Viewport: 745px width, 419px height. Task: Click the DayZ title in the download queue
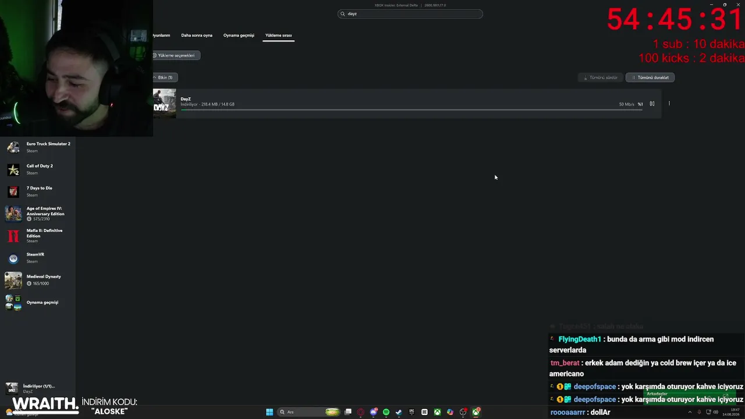click(x=186, y=99)
